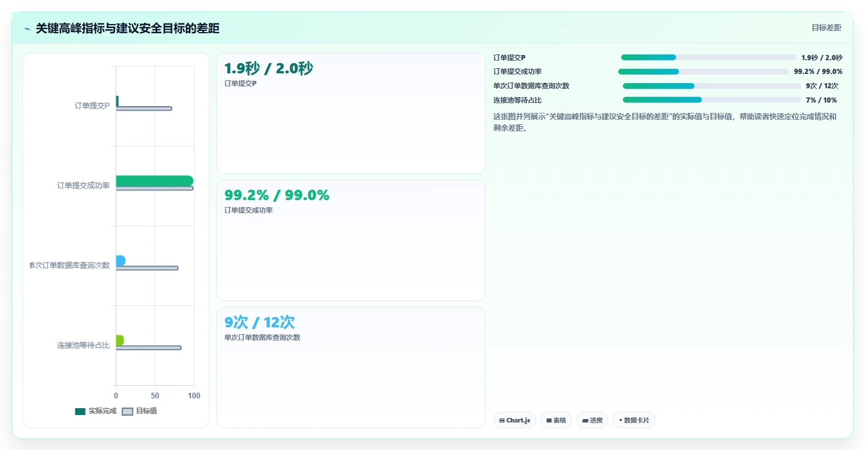Click the 数据卡片 tag chip
This screenshot has height=450, width=865.
634,420
